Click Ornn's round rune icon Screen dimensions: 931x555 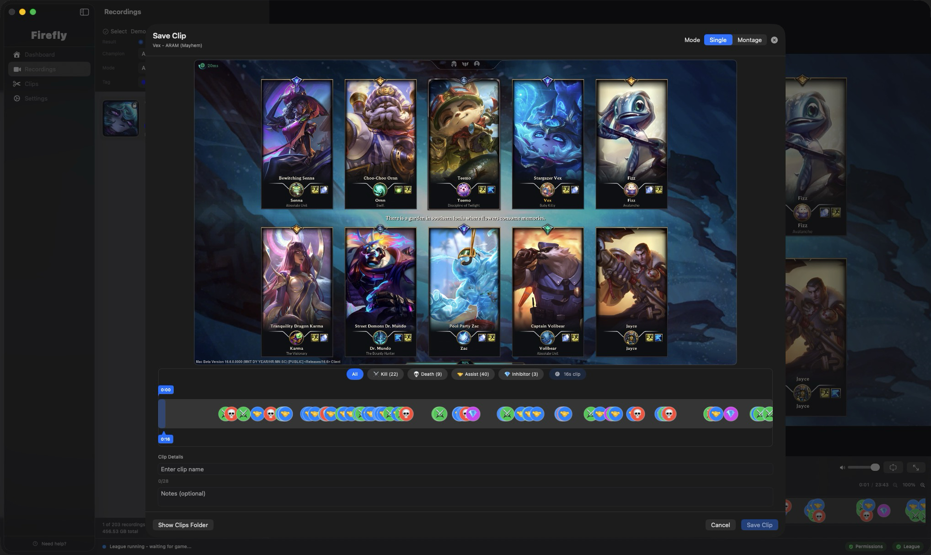380,189
